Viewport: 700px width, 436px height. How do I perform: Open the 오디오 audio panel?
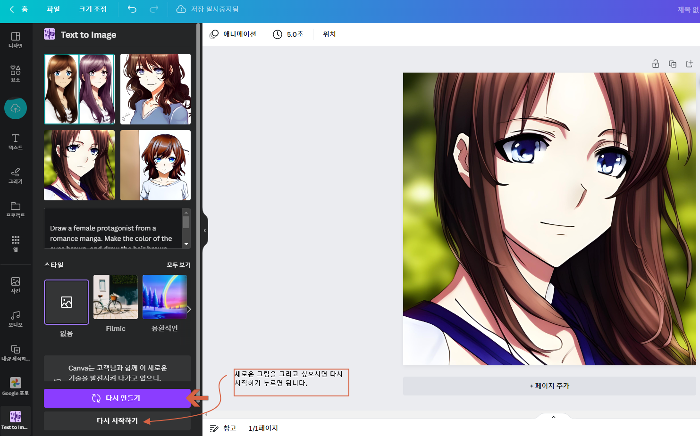pos(16,319)
